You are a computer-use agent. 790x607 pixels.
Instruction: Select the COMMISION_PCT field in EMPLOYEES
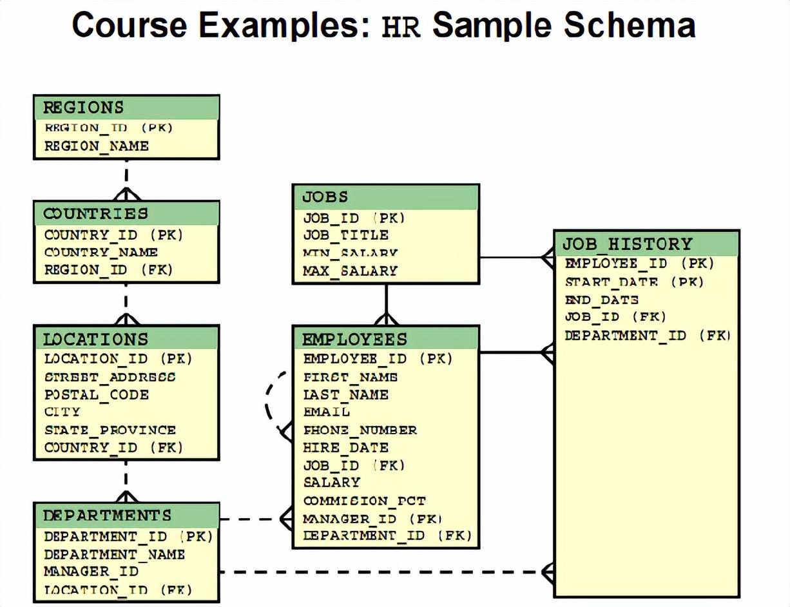(x=364, y=501)
